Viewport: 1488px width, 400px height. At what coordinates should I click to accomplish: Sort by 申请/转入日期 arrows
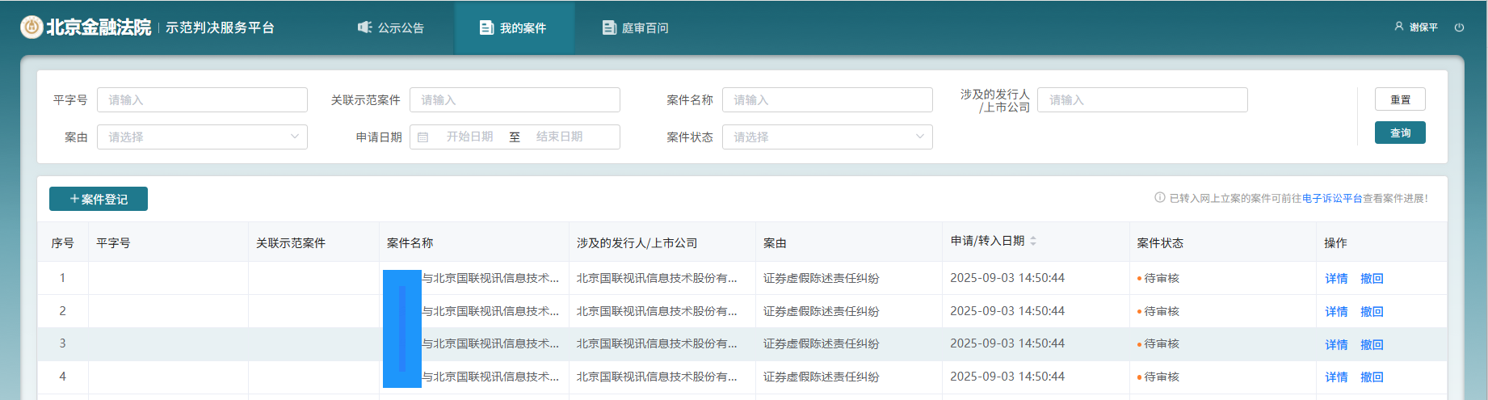1033,241
